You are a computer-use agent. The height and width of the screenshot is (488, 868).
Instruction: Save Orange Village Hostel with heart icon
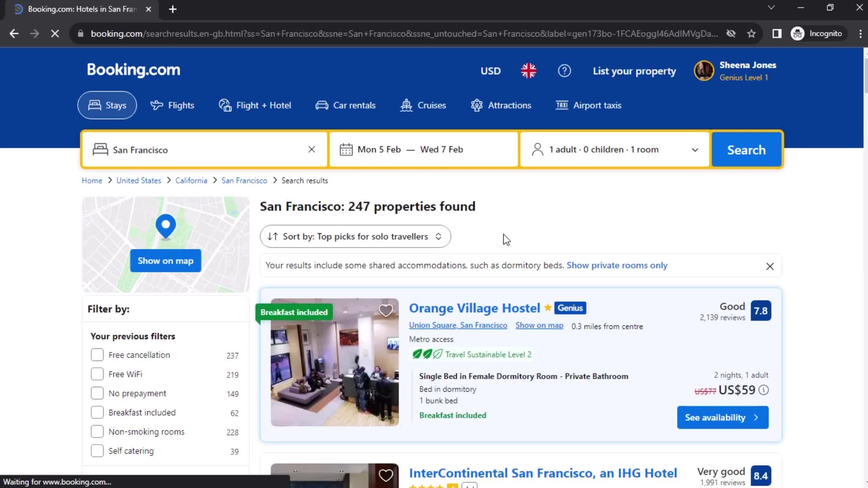click(x=386, y=310)
